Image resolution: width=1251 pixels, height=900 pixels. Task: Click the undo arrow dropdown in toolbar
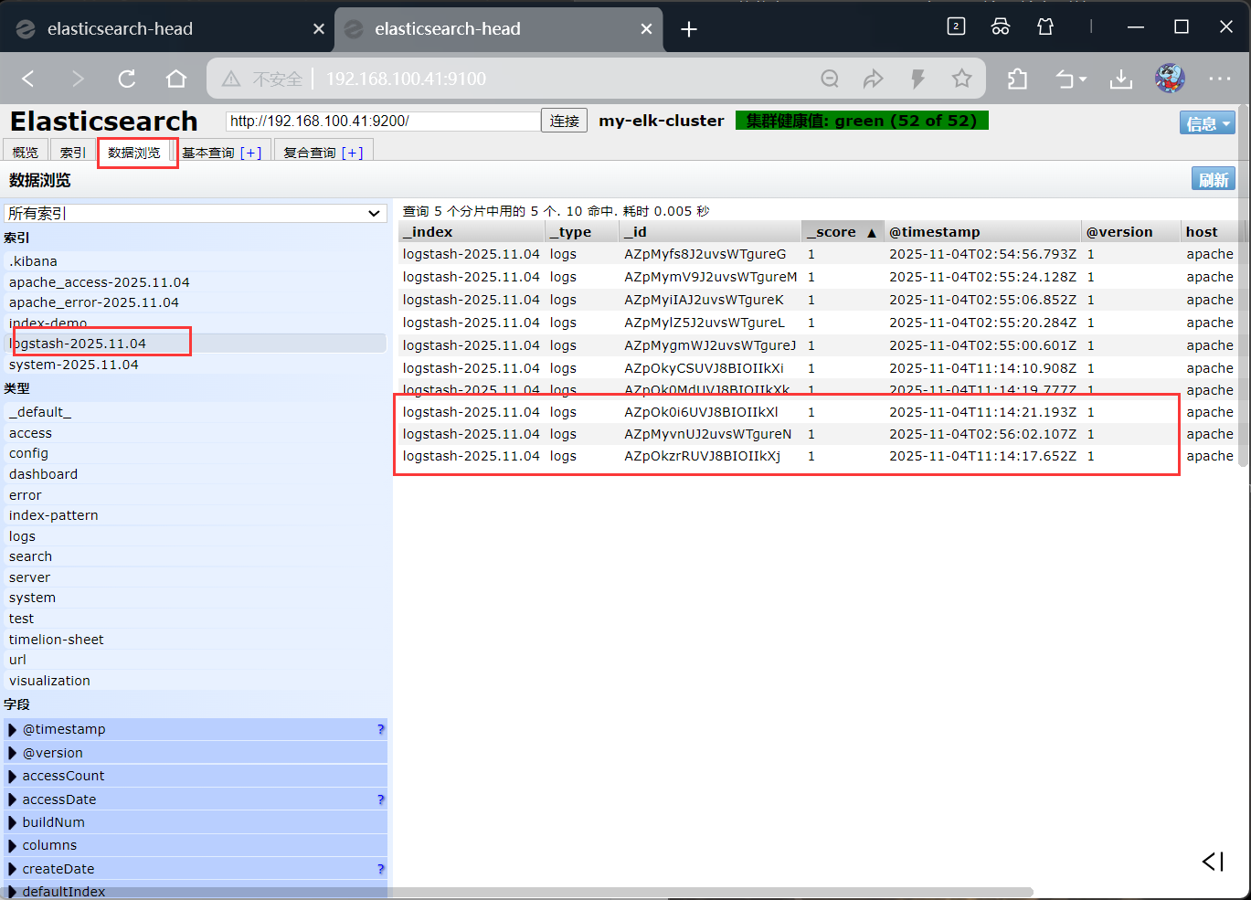(1071, 79)
